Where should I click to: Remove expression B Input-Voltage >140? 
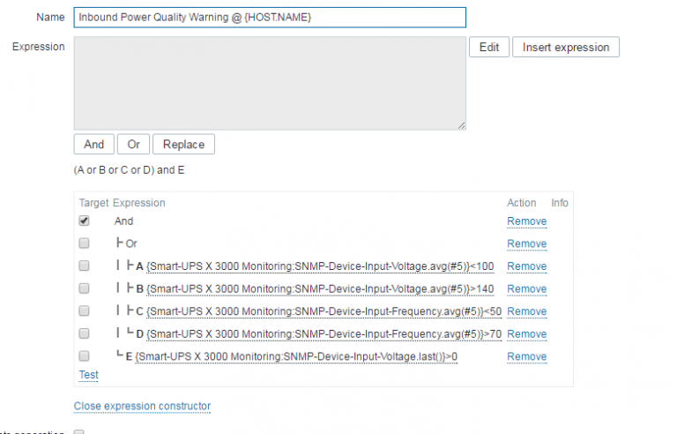click(x=527, y=288)
